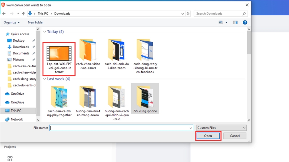The height and width of the screenshot is (162, 289).
Task: Open the cach-chen-video-vao-canva folder
Action: tap(88, 54)
